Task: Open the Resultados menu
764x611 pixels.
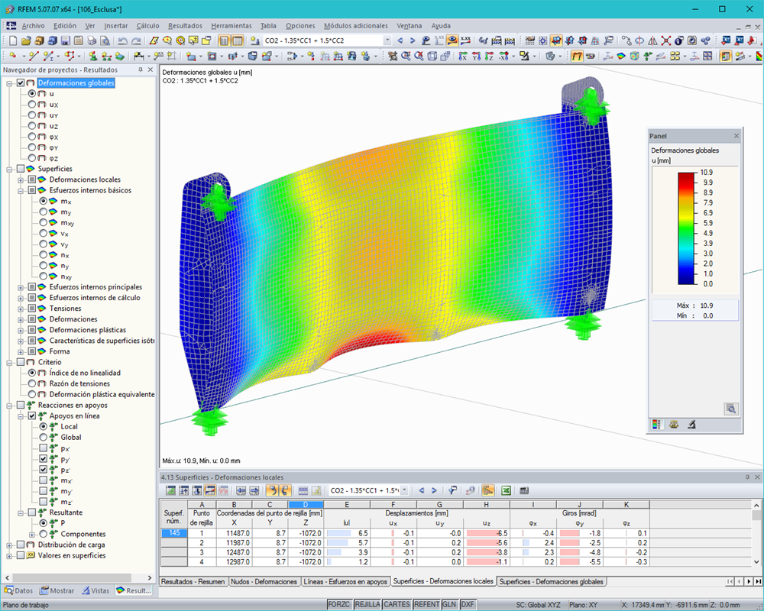Action: [185, 26]
